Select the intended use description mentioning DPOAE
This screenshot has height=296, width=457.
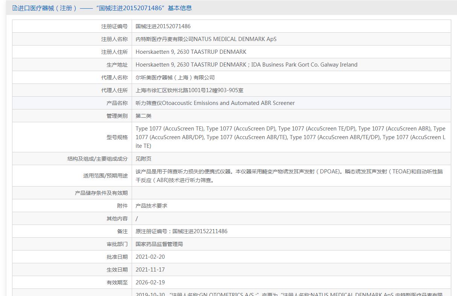[289, 176]
